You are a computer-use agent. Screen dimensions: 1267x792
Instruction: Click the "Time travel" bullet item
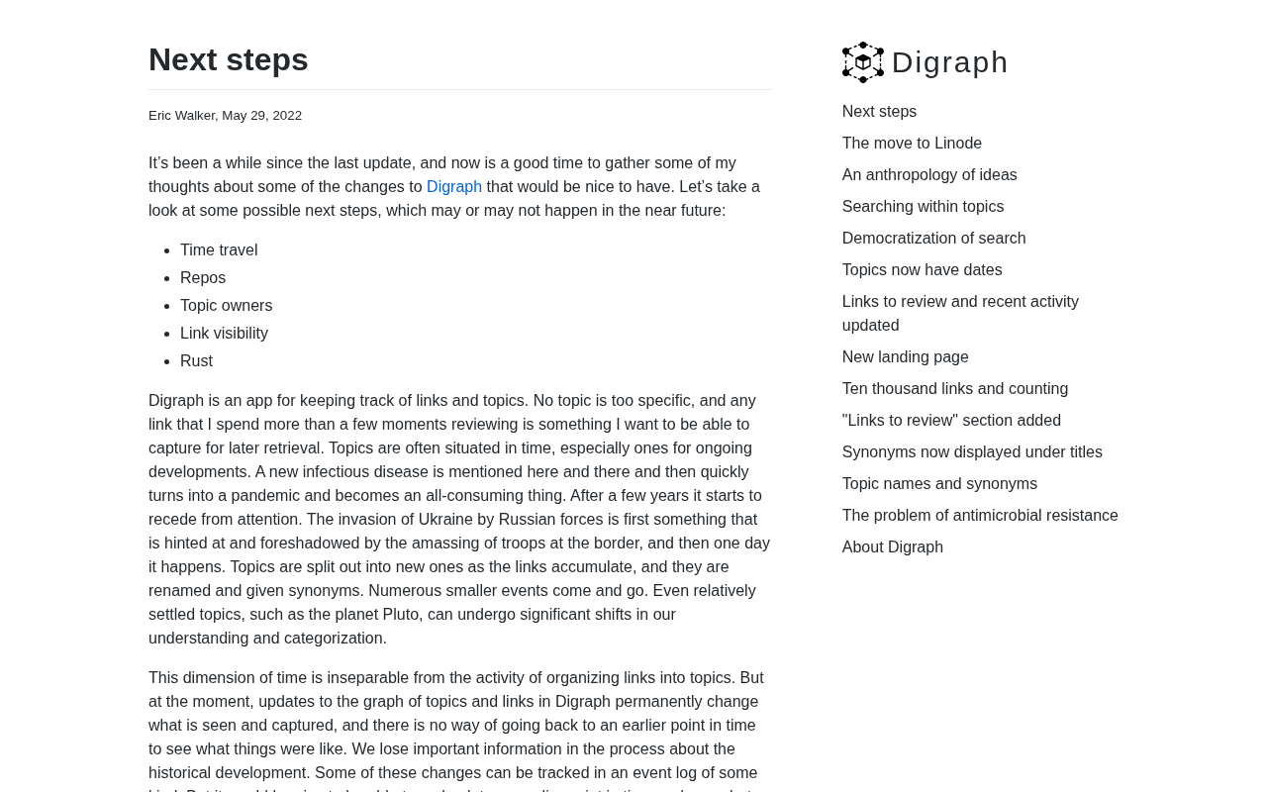tap(219, 250)
